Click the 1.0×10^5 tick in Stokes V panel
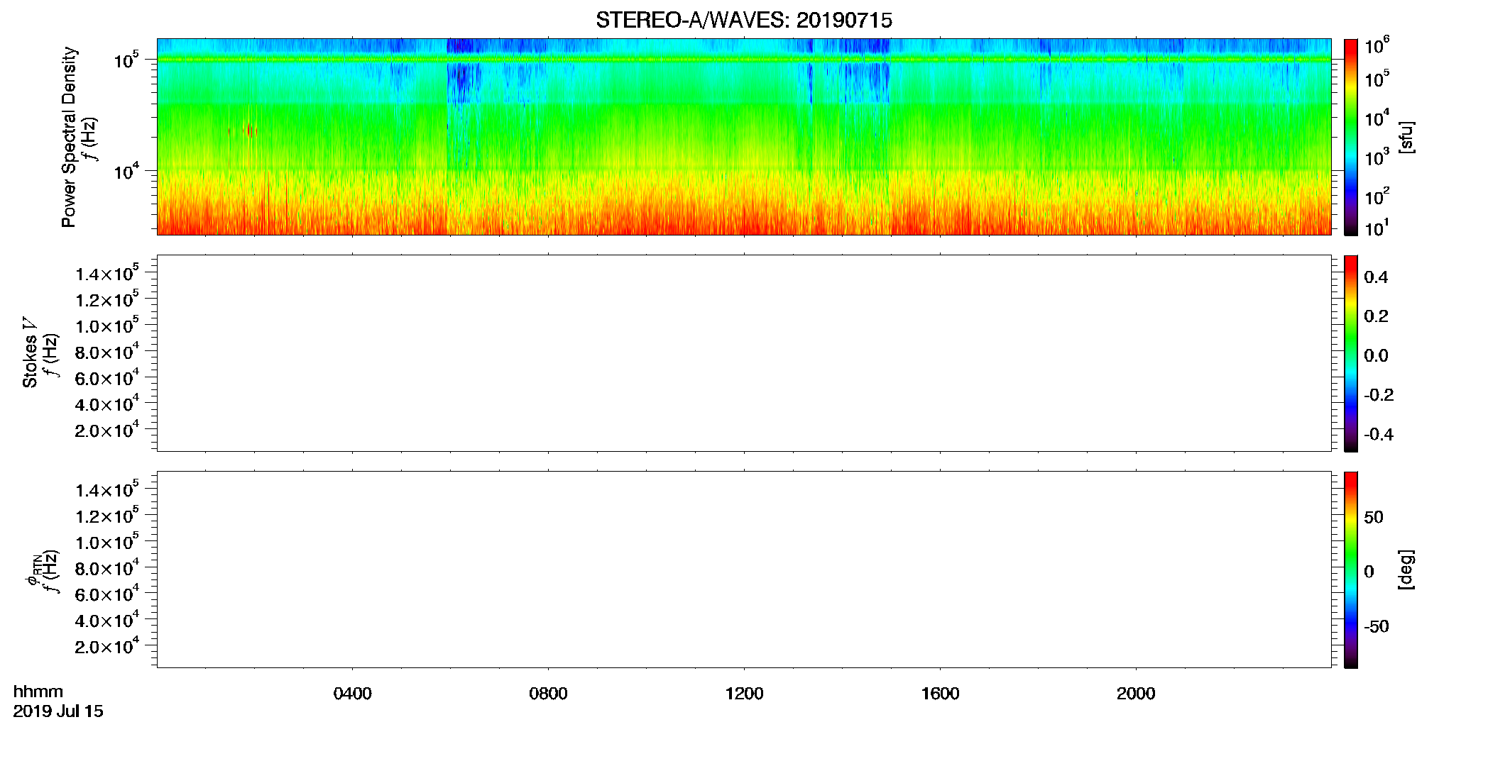 coord(107,326)
